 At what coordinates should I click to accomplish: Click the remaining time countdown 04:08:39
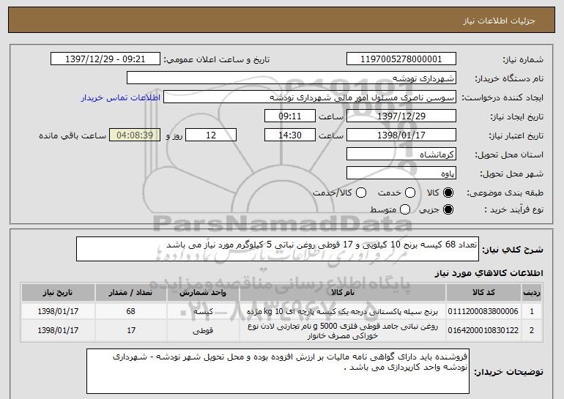click(x=135, y=135)
